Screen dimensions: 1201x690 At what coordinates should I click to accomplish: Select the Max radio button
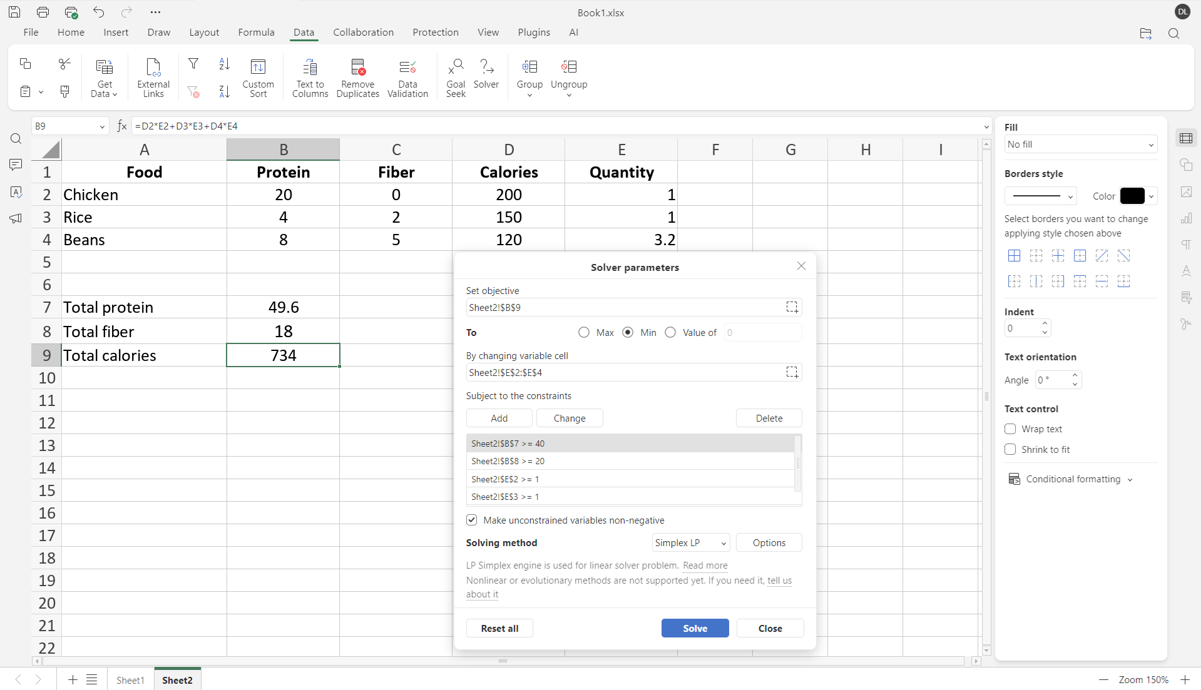[x=584, y=333]
